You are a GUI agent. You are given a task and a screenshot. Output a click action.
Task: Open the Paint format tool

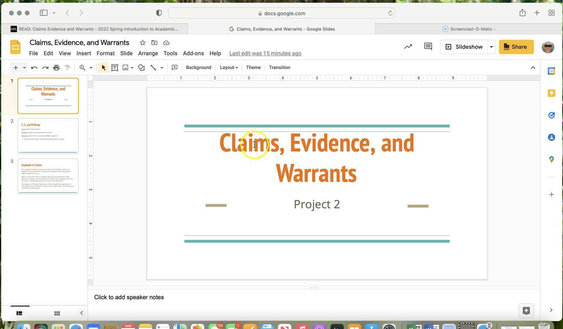[x=67, y=67]
